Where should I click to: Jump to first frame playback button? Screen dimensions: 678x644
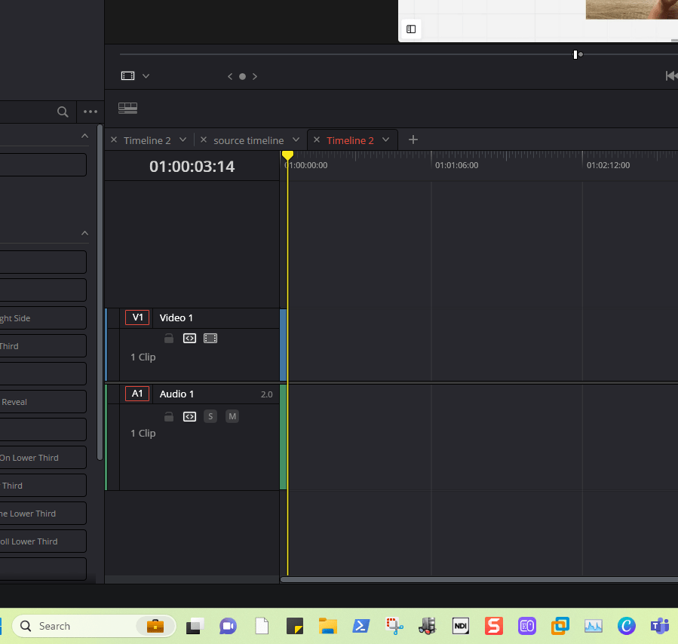(x=671, y=75)
